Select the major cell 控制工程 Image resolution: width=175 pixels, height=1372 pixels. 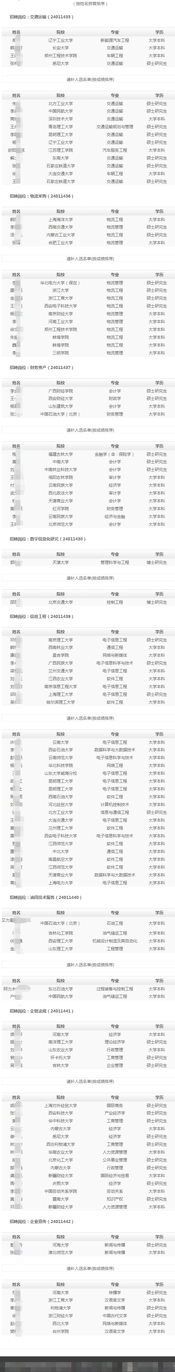click(115, 602)
